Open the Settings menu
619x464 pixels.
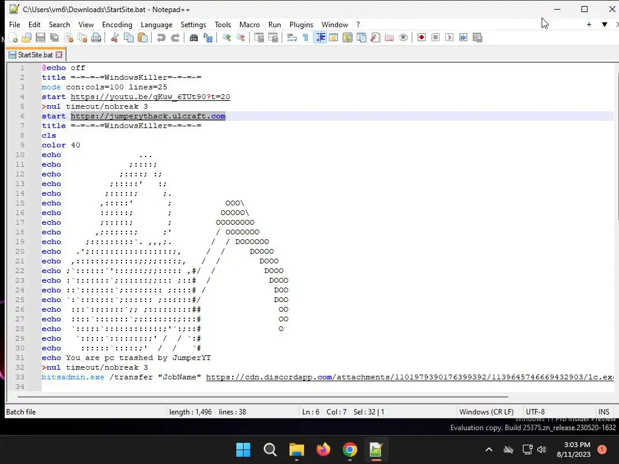tap(193, 24)
